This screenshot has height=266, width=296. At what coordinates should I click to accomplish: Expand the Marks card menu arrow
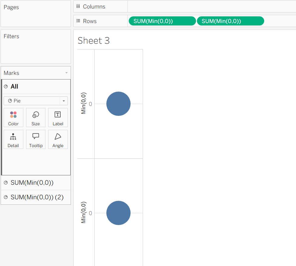pos(66,73)
